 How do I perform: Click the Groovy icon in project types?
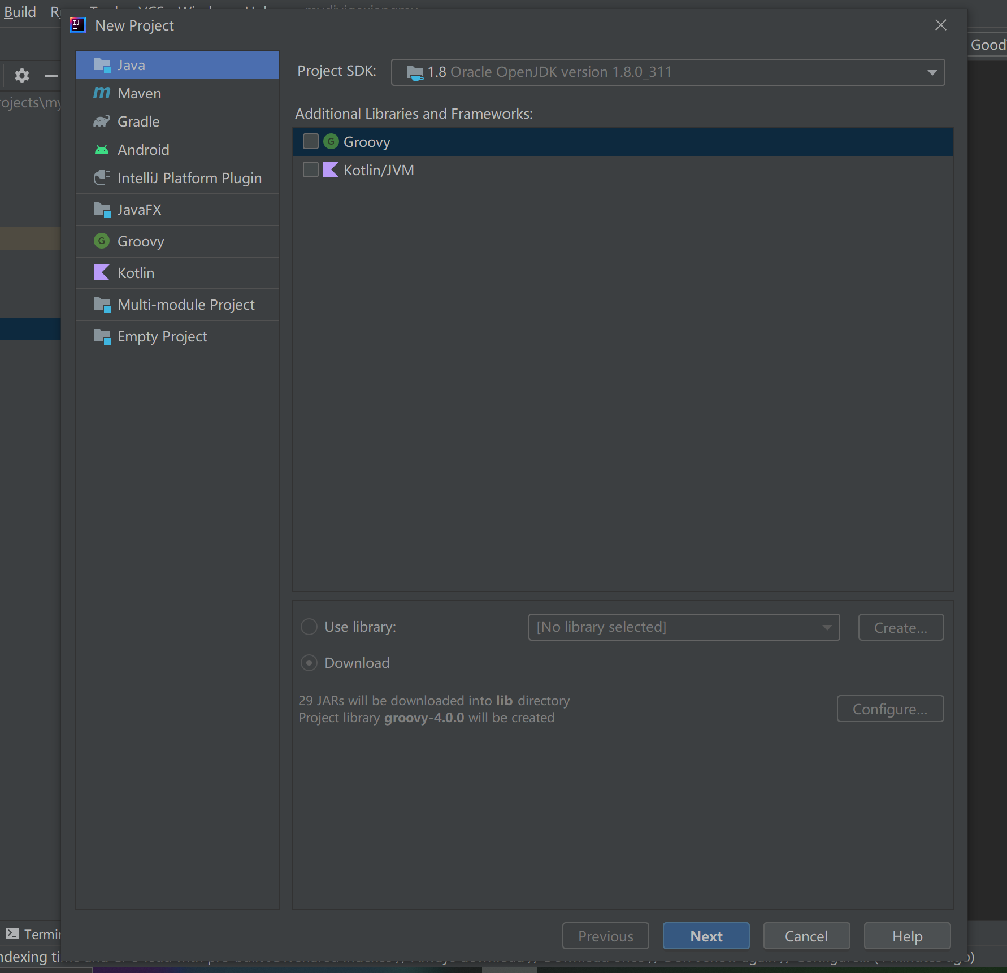coord(102,241)
